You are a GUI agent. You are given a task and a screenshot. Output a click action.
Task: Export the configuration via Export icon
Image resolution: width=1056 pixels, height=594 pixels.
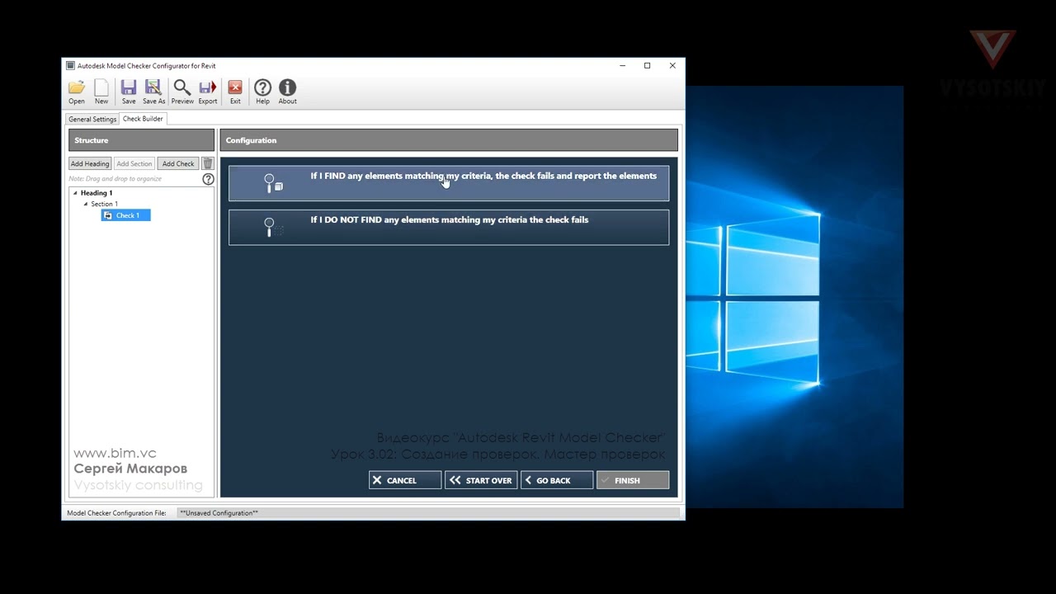(x=208, y=92)
